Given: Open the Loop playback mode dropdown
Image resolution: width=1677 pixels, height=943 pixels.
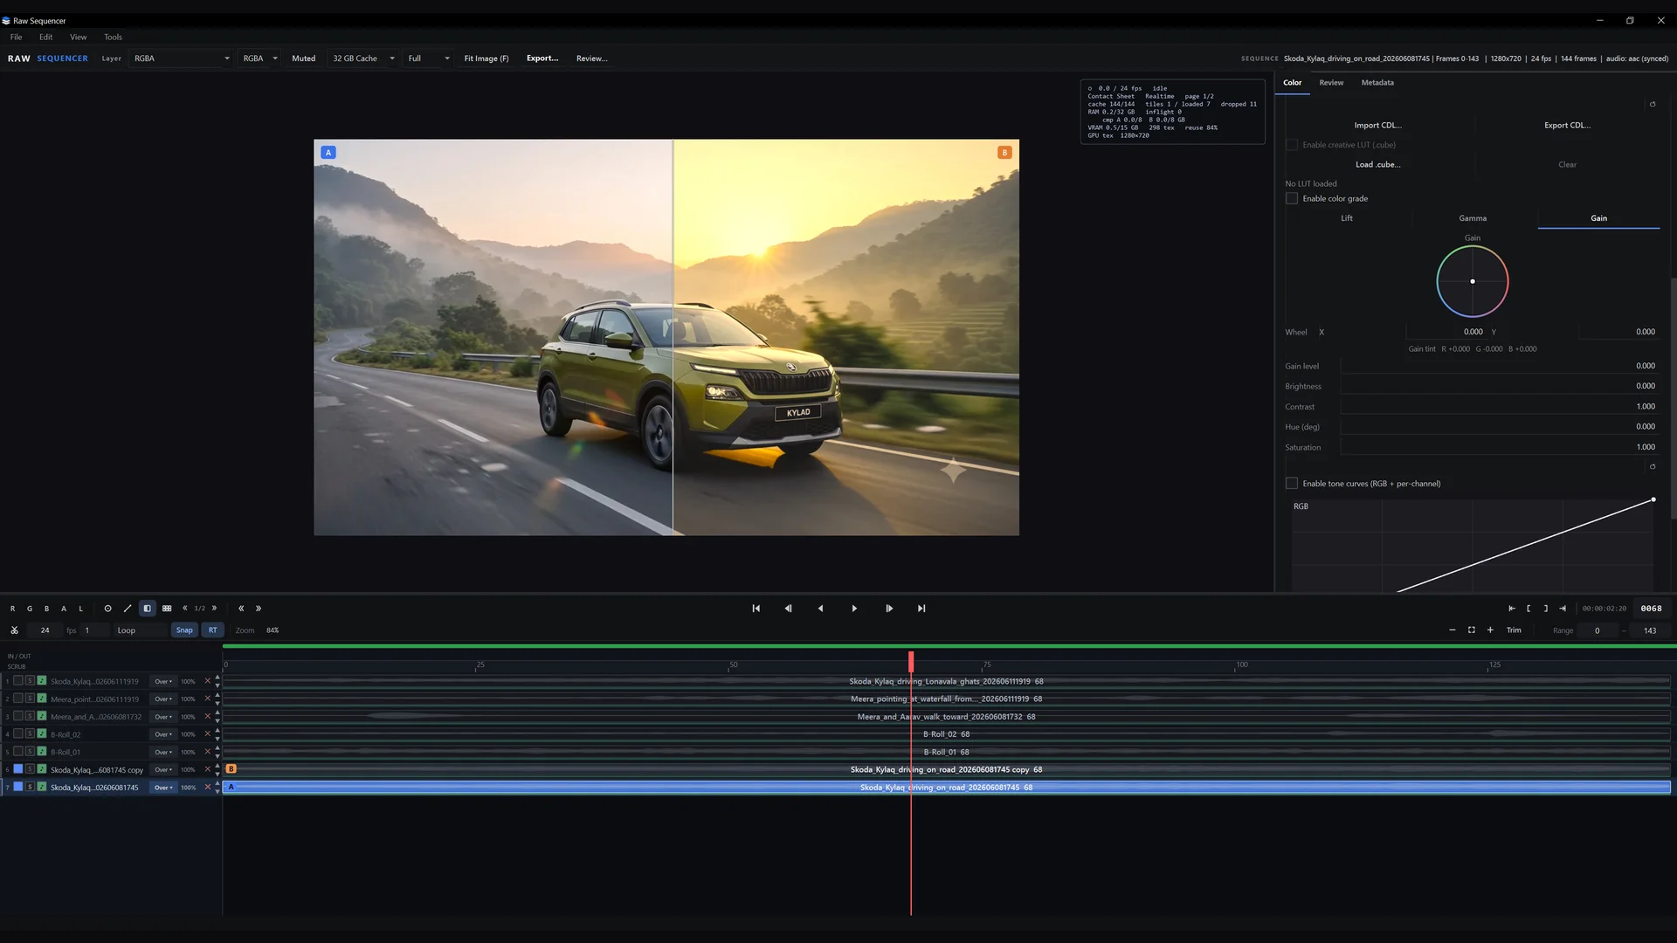Looking at the screenshot, I should pos(140,630).
